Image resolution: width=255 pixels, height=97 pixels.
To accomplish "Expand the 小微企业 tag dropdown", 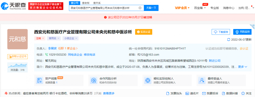I will pos(70,38).
